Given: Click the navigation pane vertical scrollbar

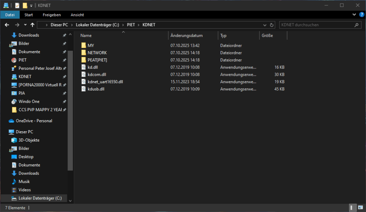Looking at the screenshot, I should coord(70,107).
